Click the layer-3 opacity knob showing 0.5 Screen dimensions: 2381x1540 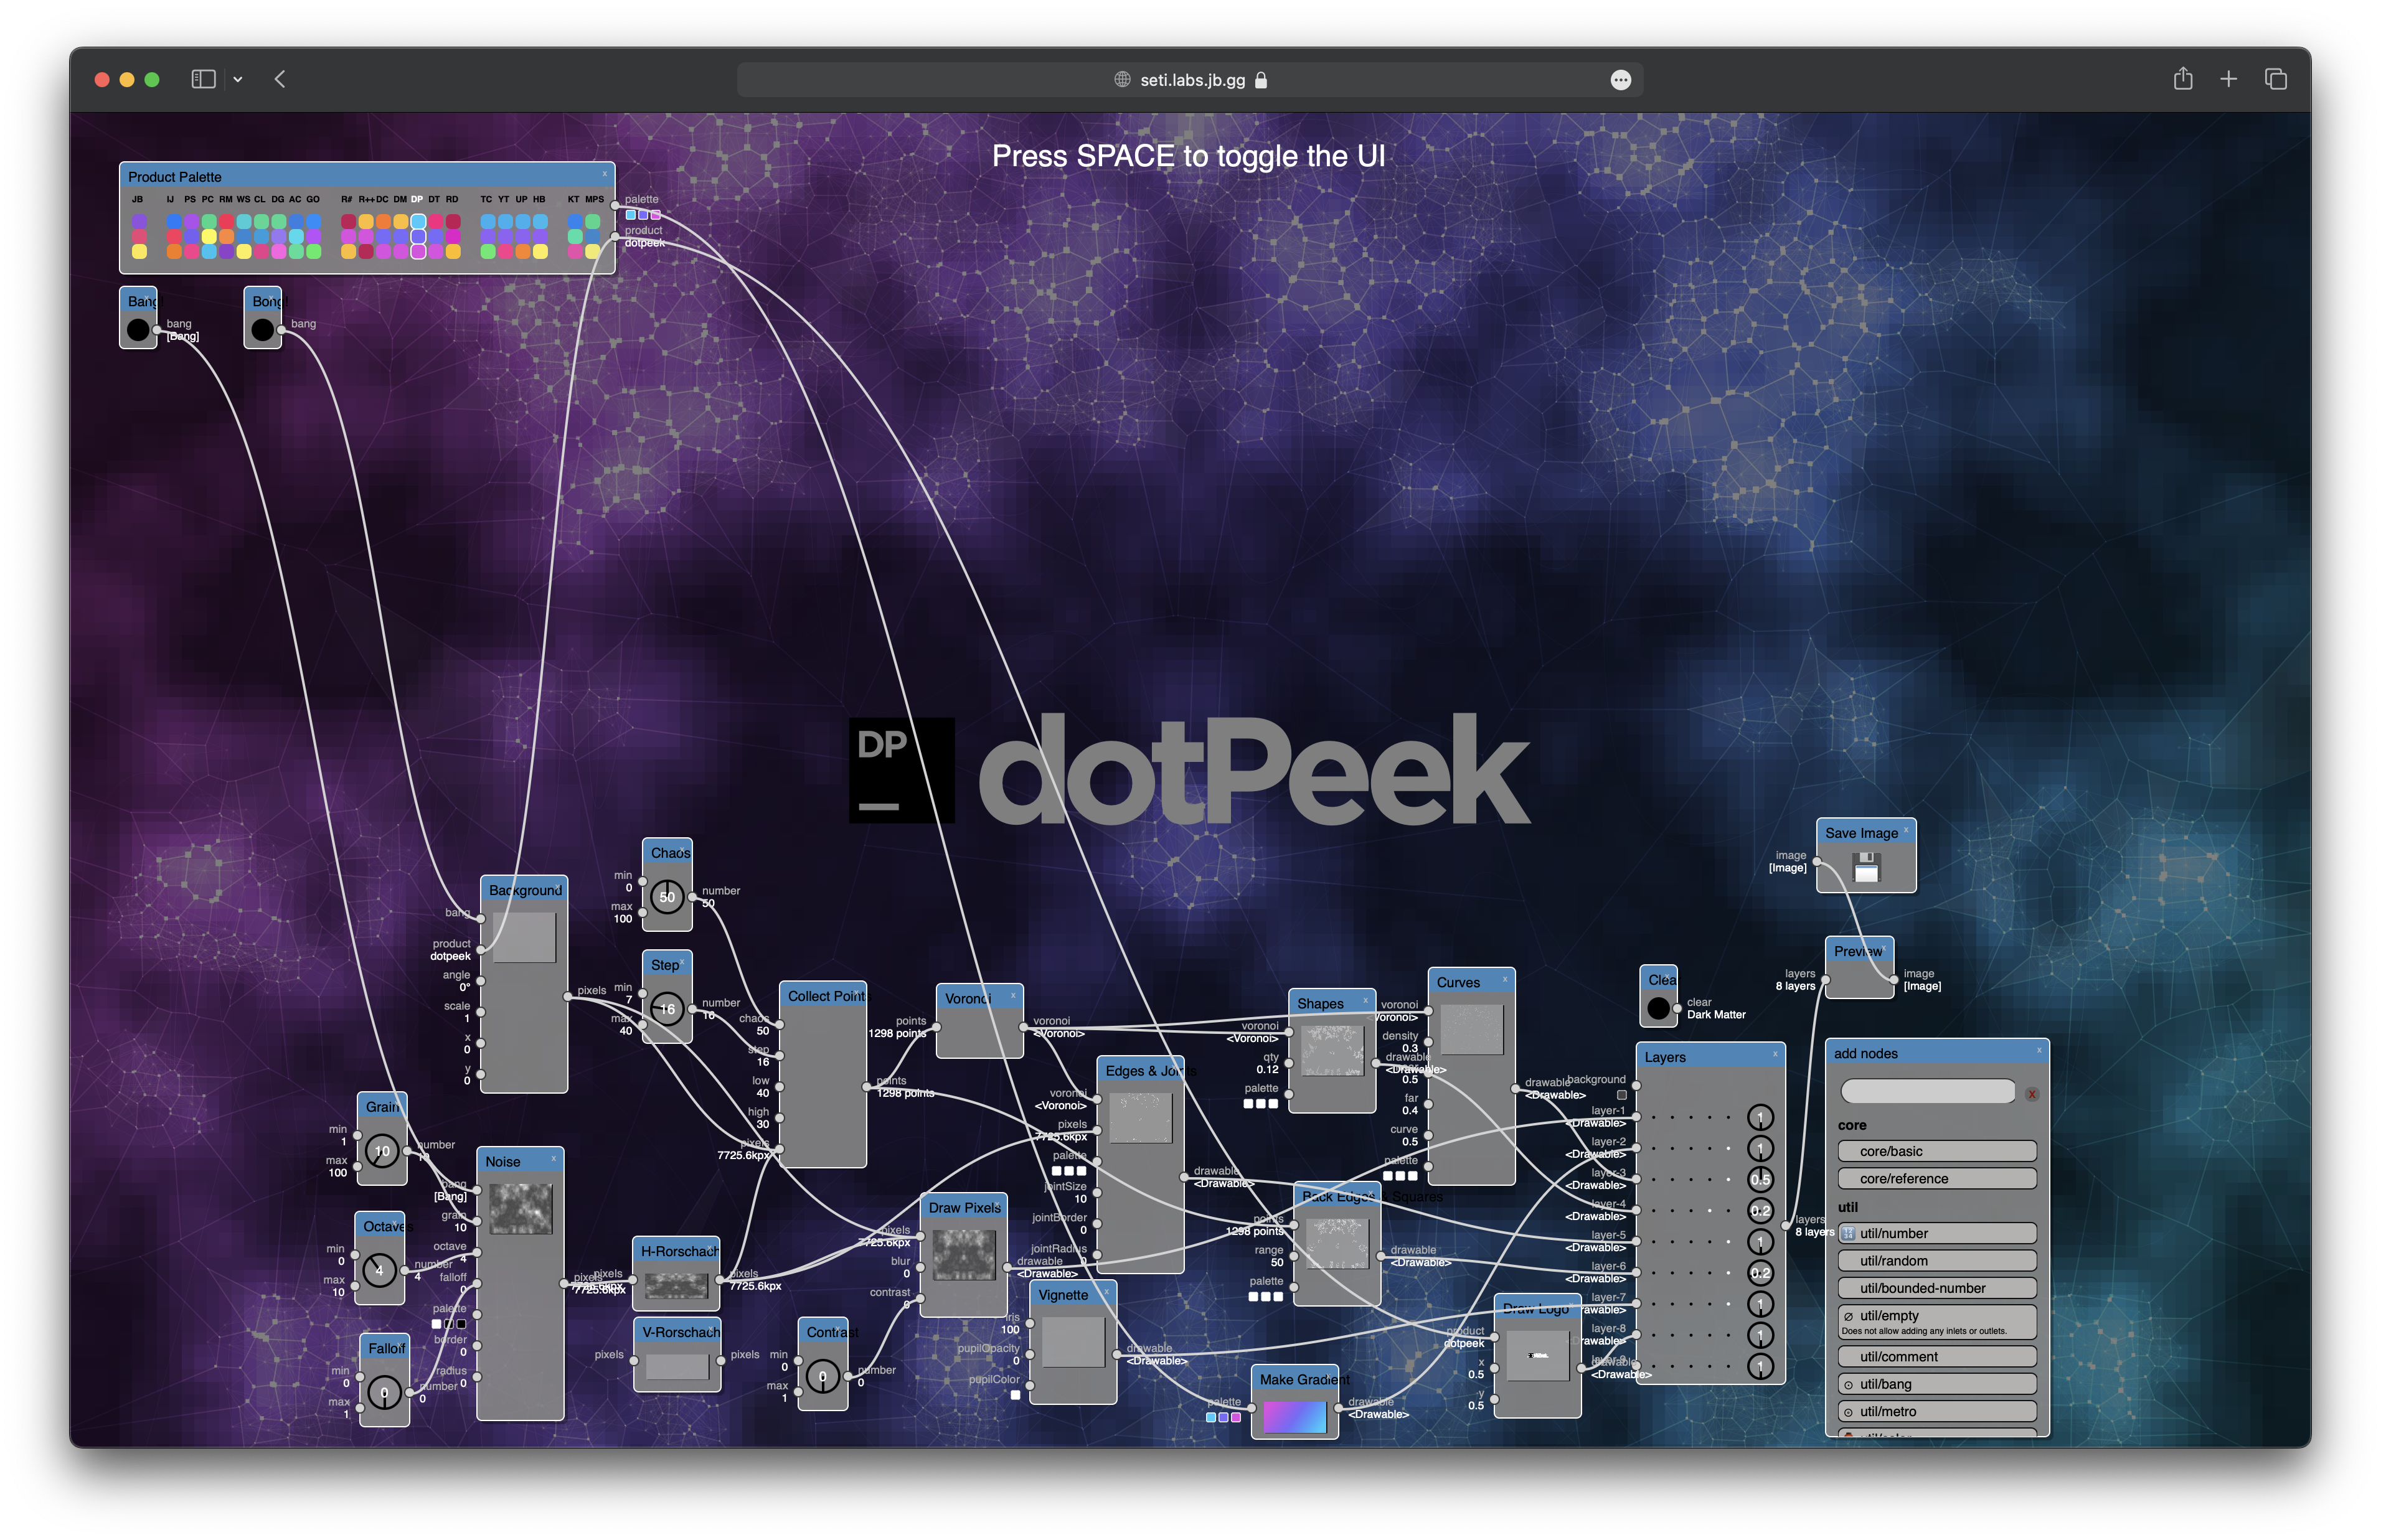pyautogui.click(x=1760, y=1179)
